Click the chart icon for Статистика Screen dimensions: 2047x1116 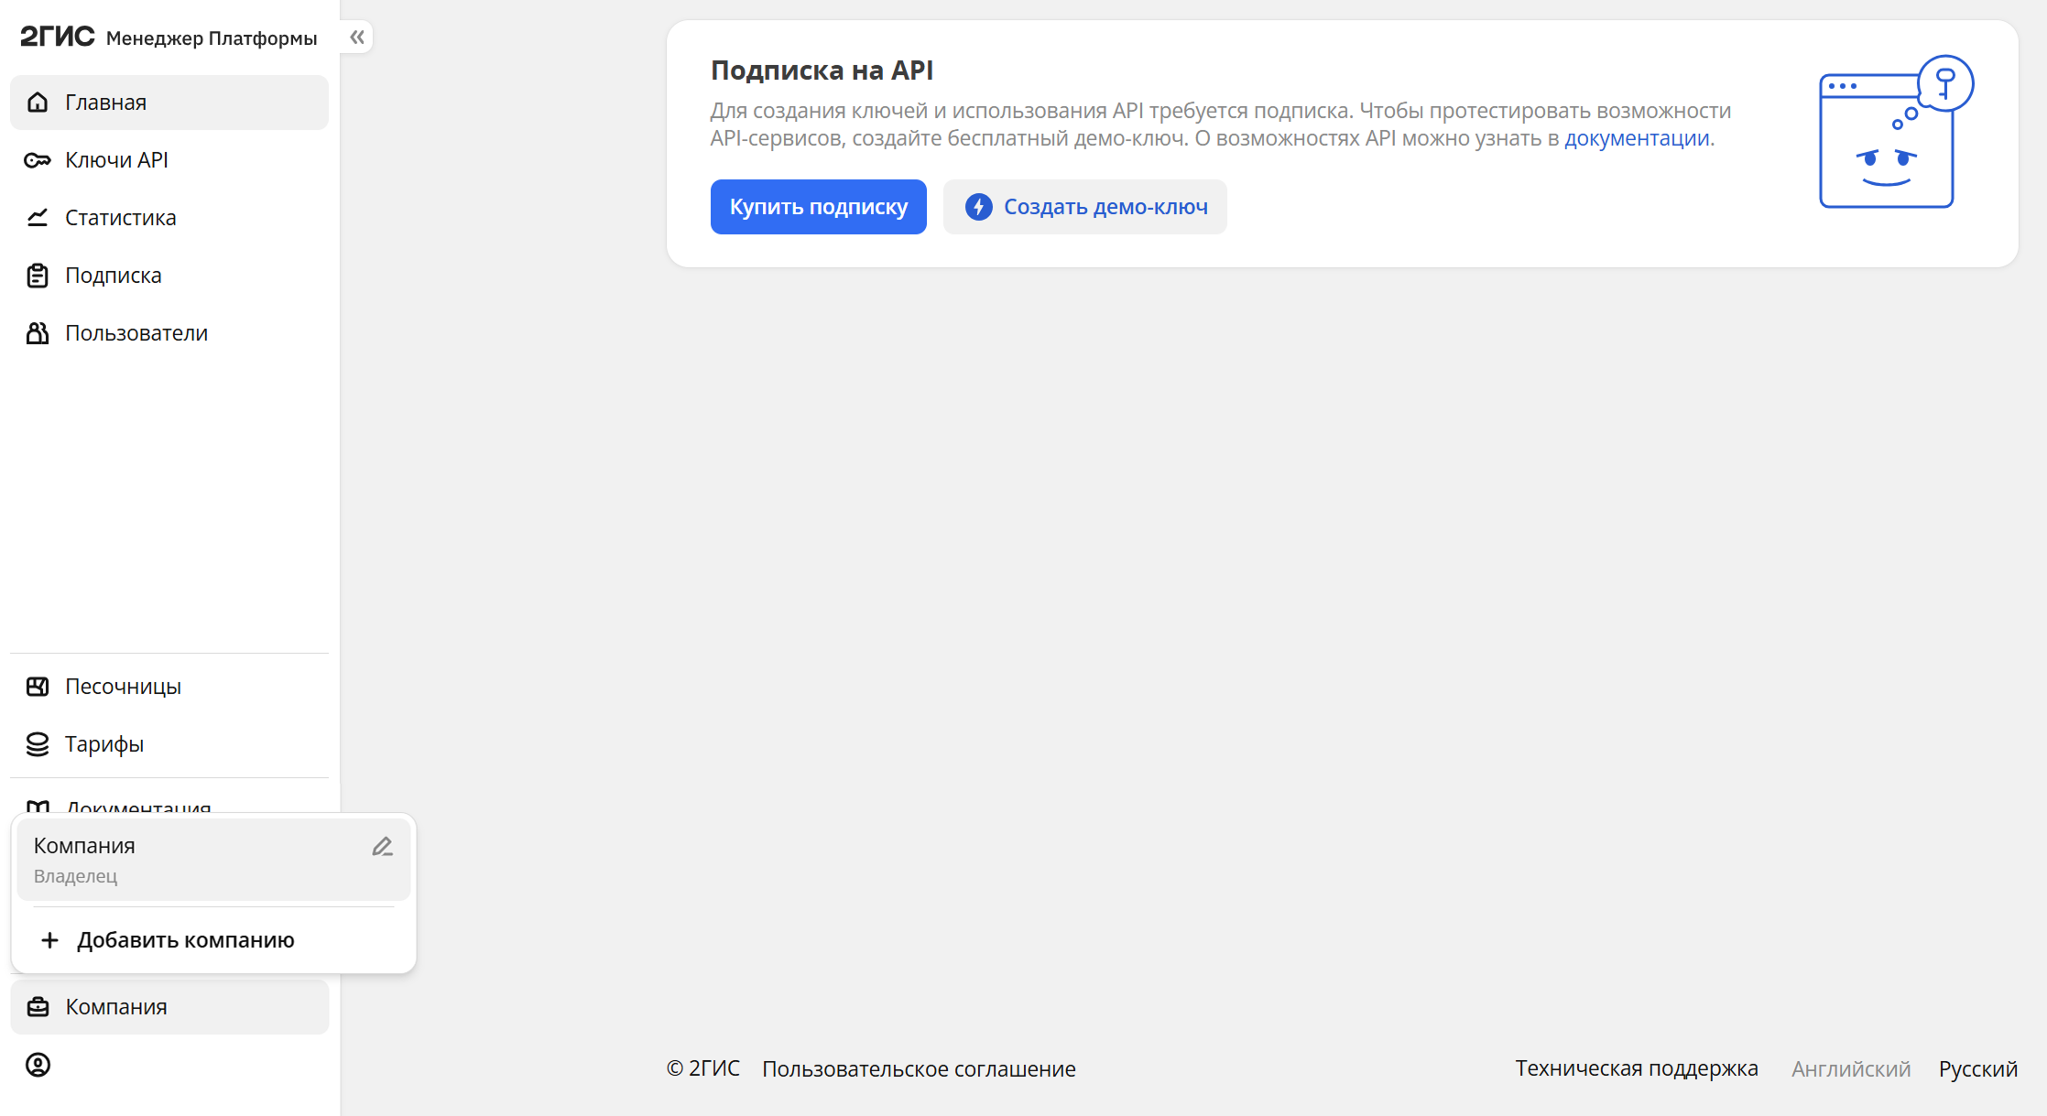38,218
